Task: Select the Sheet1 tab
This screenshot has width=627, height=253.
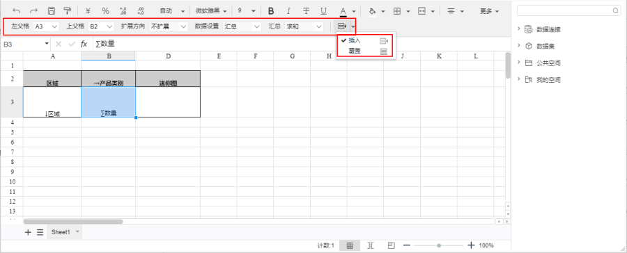Action: (61, 232)
